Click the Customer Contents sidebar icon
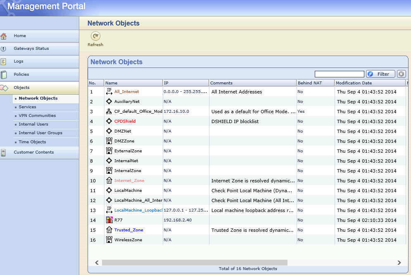 [x=5, y=152]
